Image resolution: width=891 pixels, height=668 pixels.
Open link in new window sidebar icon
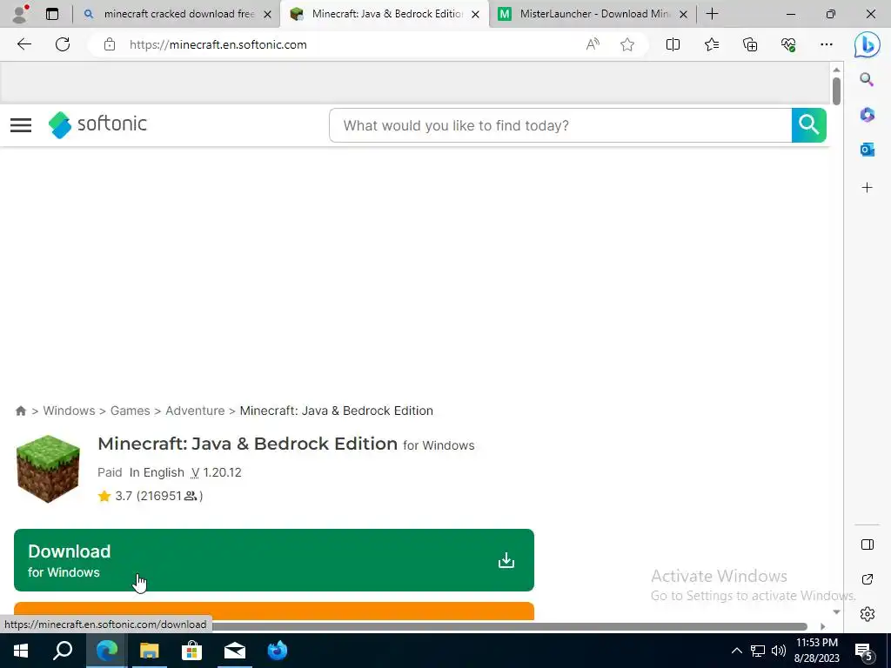(868, 579)
